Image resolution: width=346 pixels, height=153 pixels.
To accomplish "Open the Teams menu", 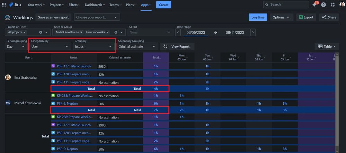I will [x=115, y=4].
